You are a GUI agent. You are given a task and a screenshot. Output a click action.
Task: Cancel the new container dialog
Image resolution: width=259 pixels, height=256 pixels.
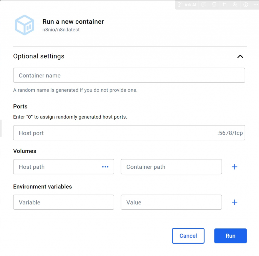coord(188,236)
